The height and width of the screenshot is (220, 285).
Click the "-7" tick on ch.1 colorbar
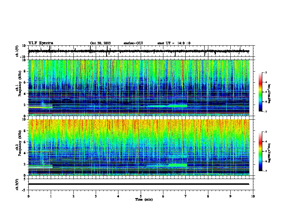click(x=265, y=111)
